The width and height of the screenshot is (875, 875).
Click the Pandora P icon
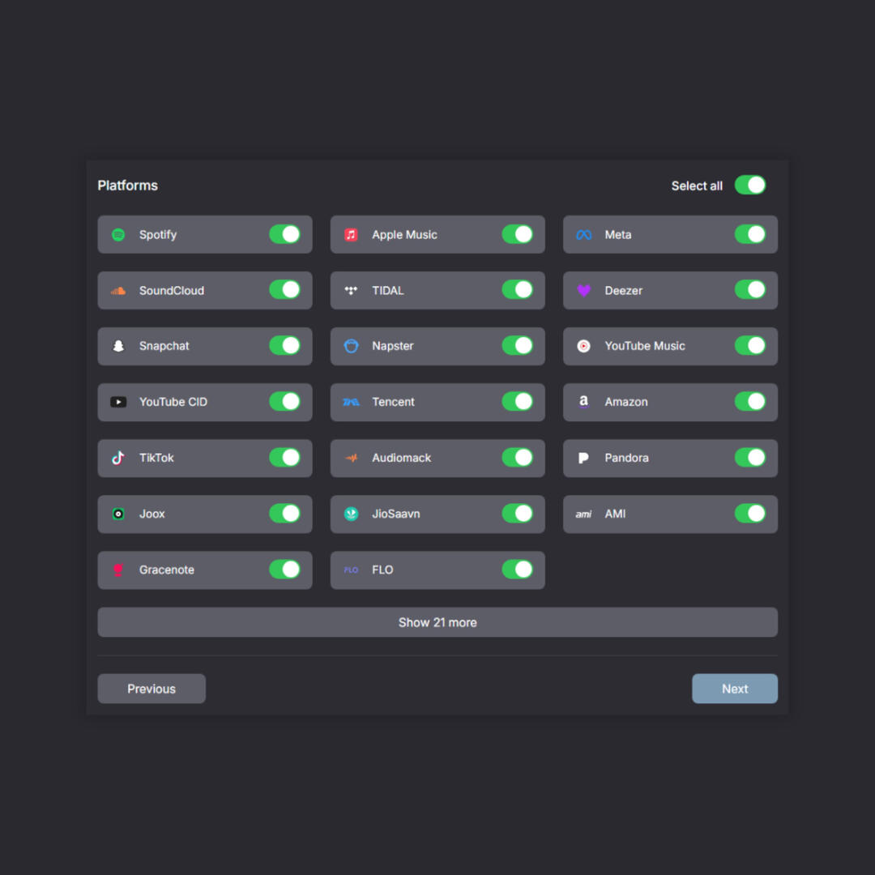[x=583, y=458]
